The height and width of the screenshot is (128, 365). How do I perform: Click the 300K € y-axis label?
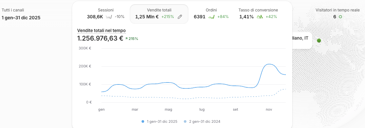85,48
